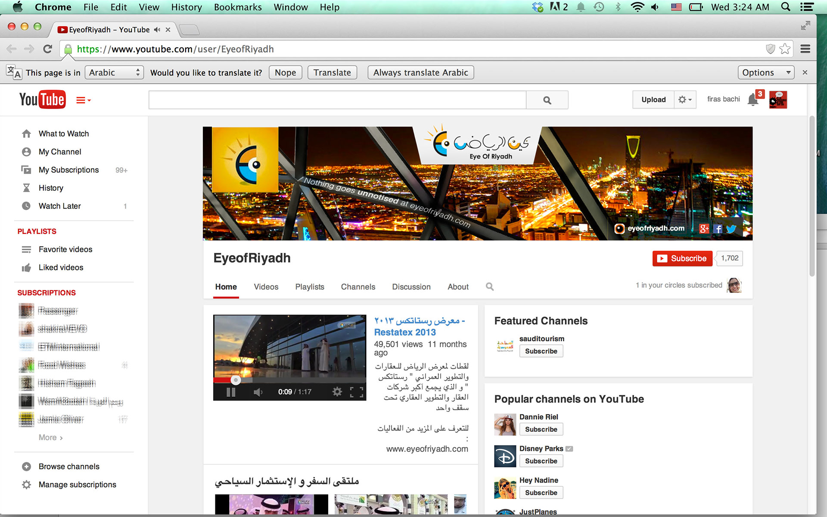Mute the video player volume
This screenshot has height=517, width=827.
tap(258, 392)
